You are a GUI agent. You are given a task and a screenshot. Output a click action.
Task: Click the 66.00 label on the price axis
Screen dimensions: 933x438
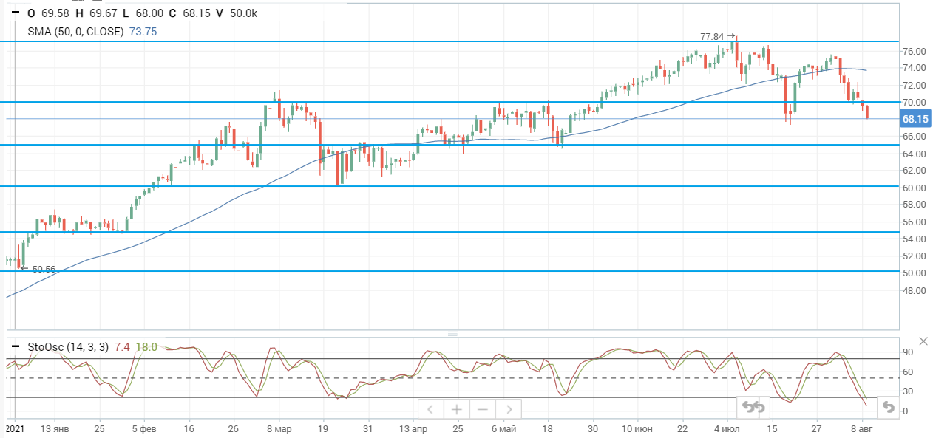[x=914, y=137]
